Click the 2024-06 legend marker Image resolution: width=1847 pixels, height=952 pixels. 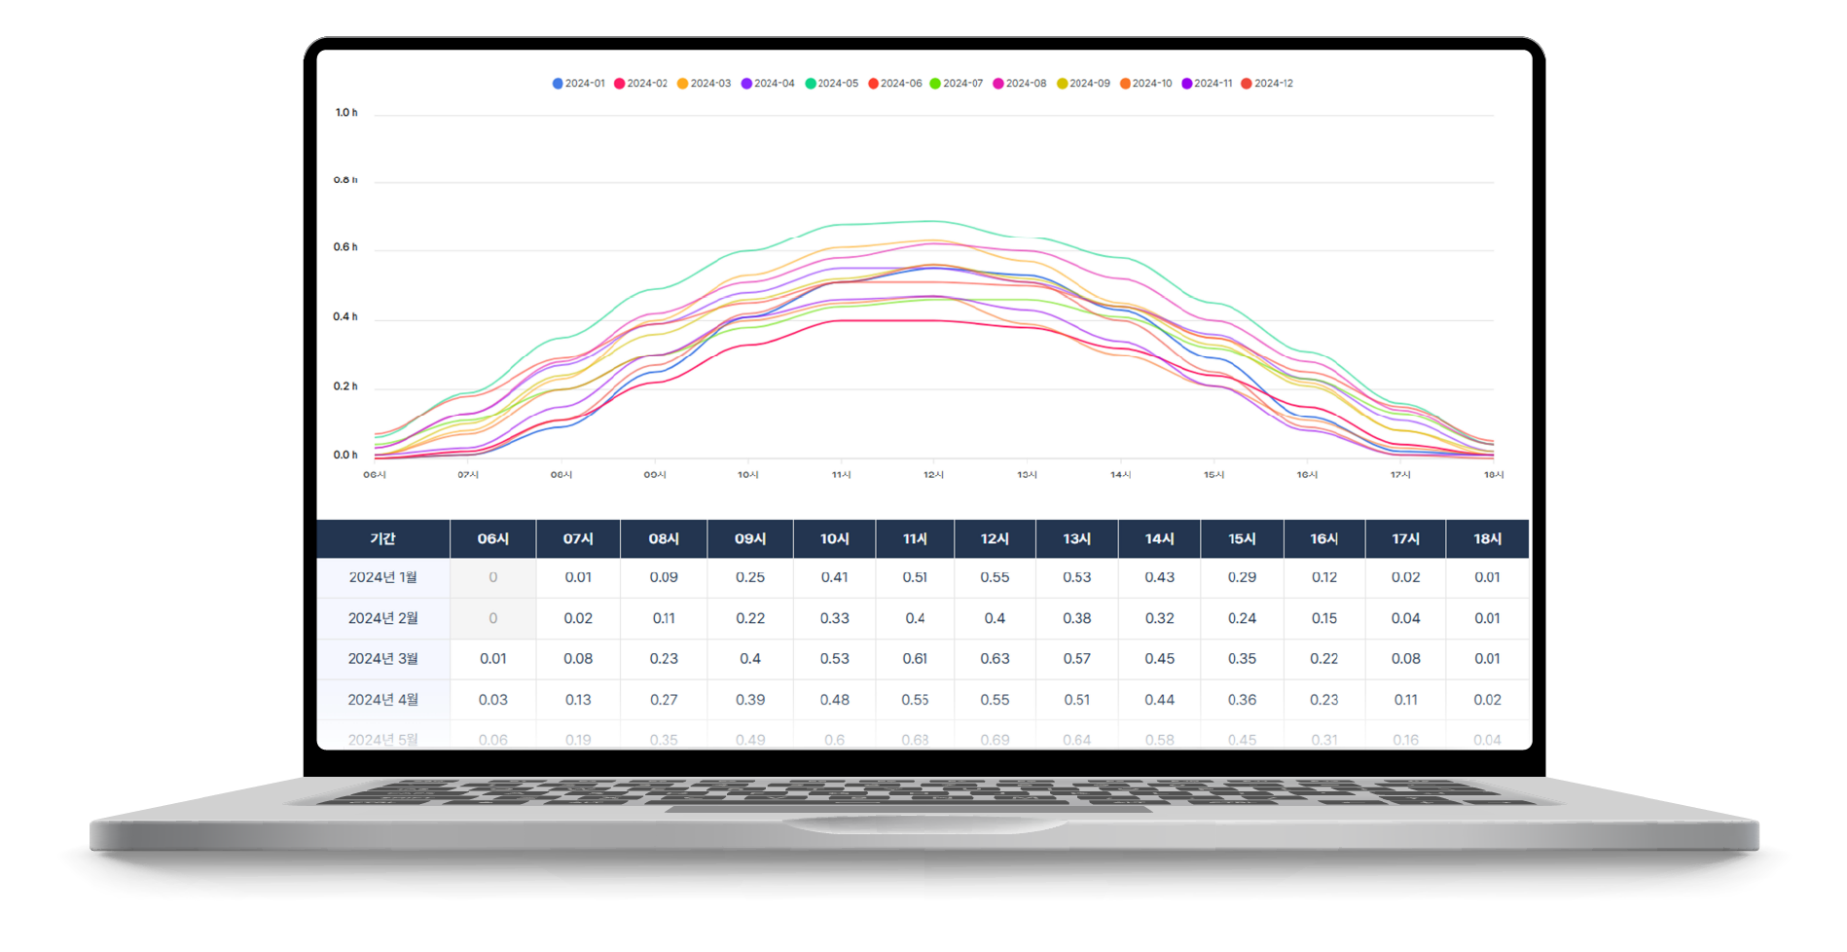[873, 84]
